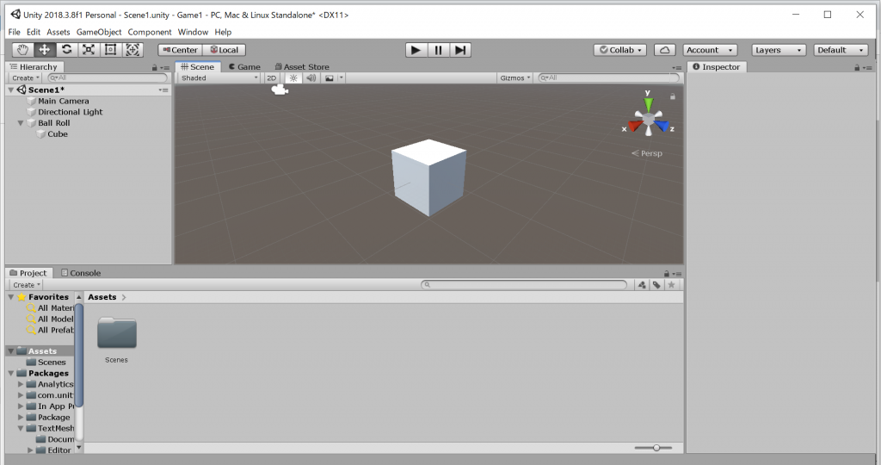Select the Cube child object

coord(58,133)
